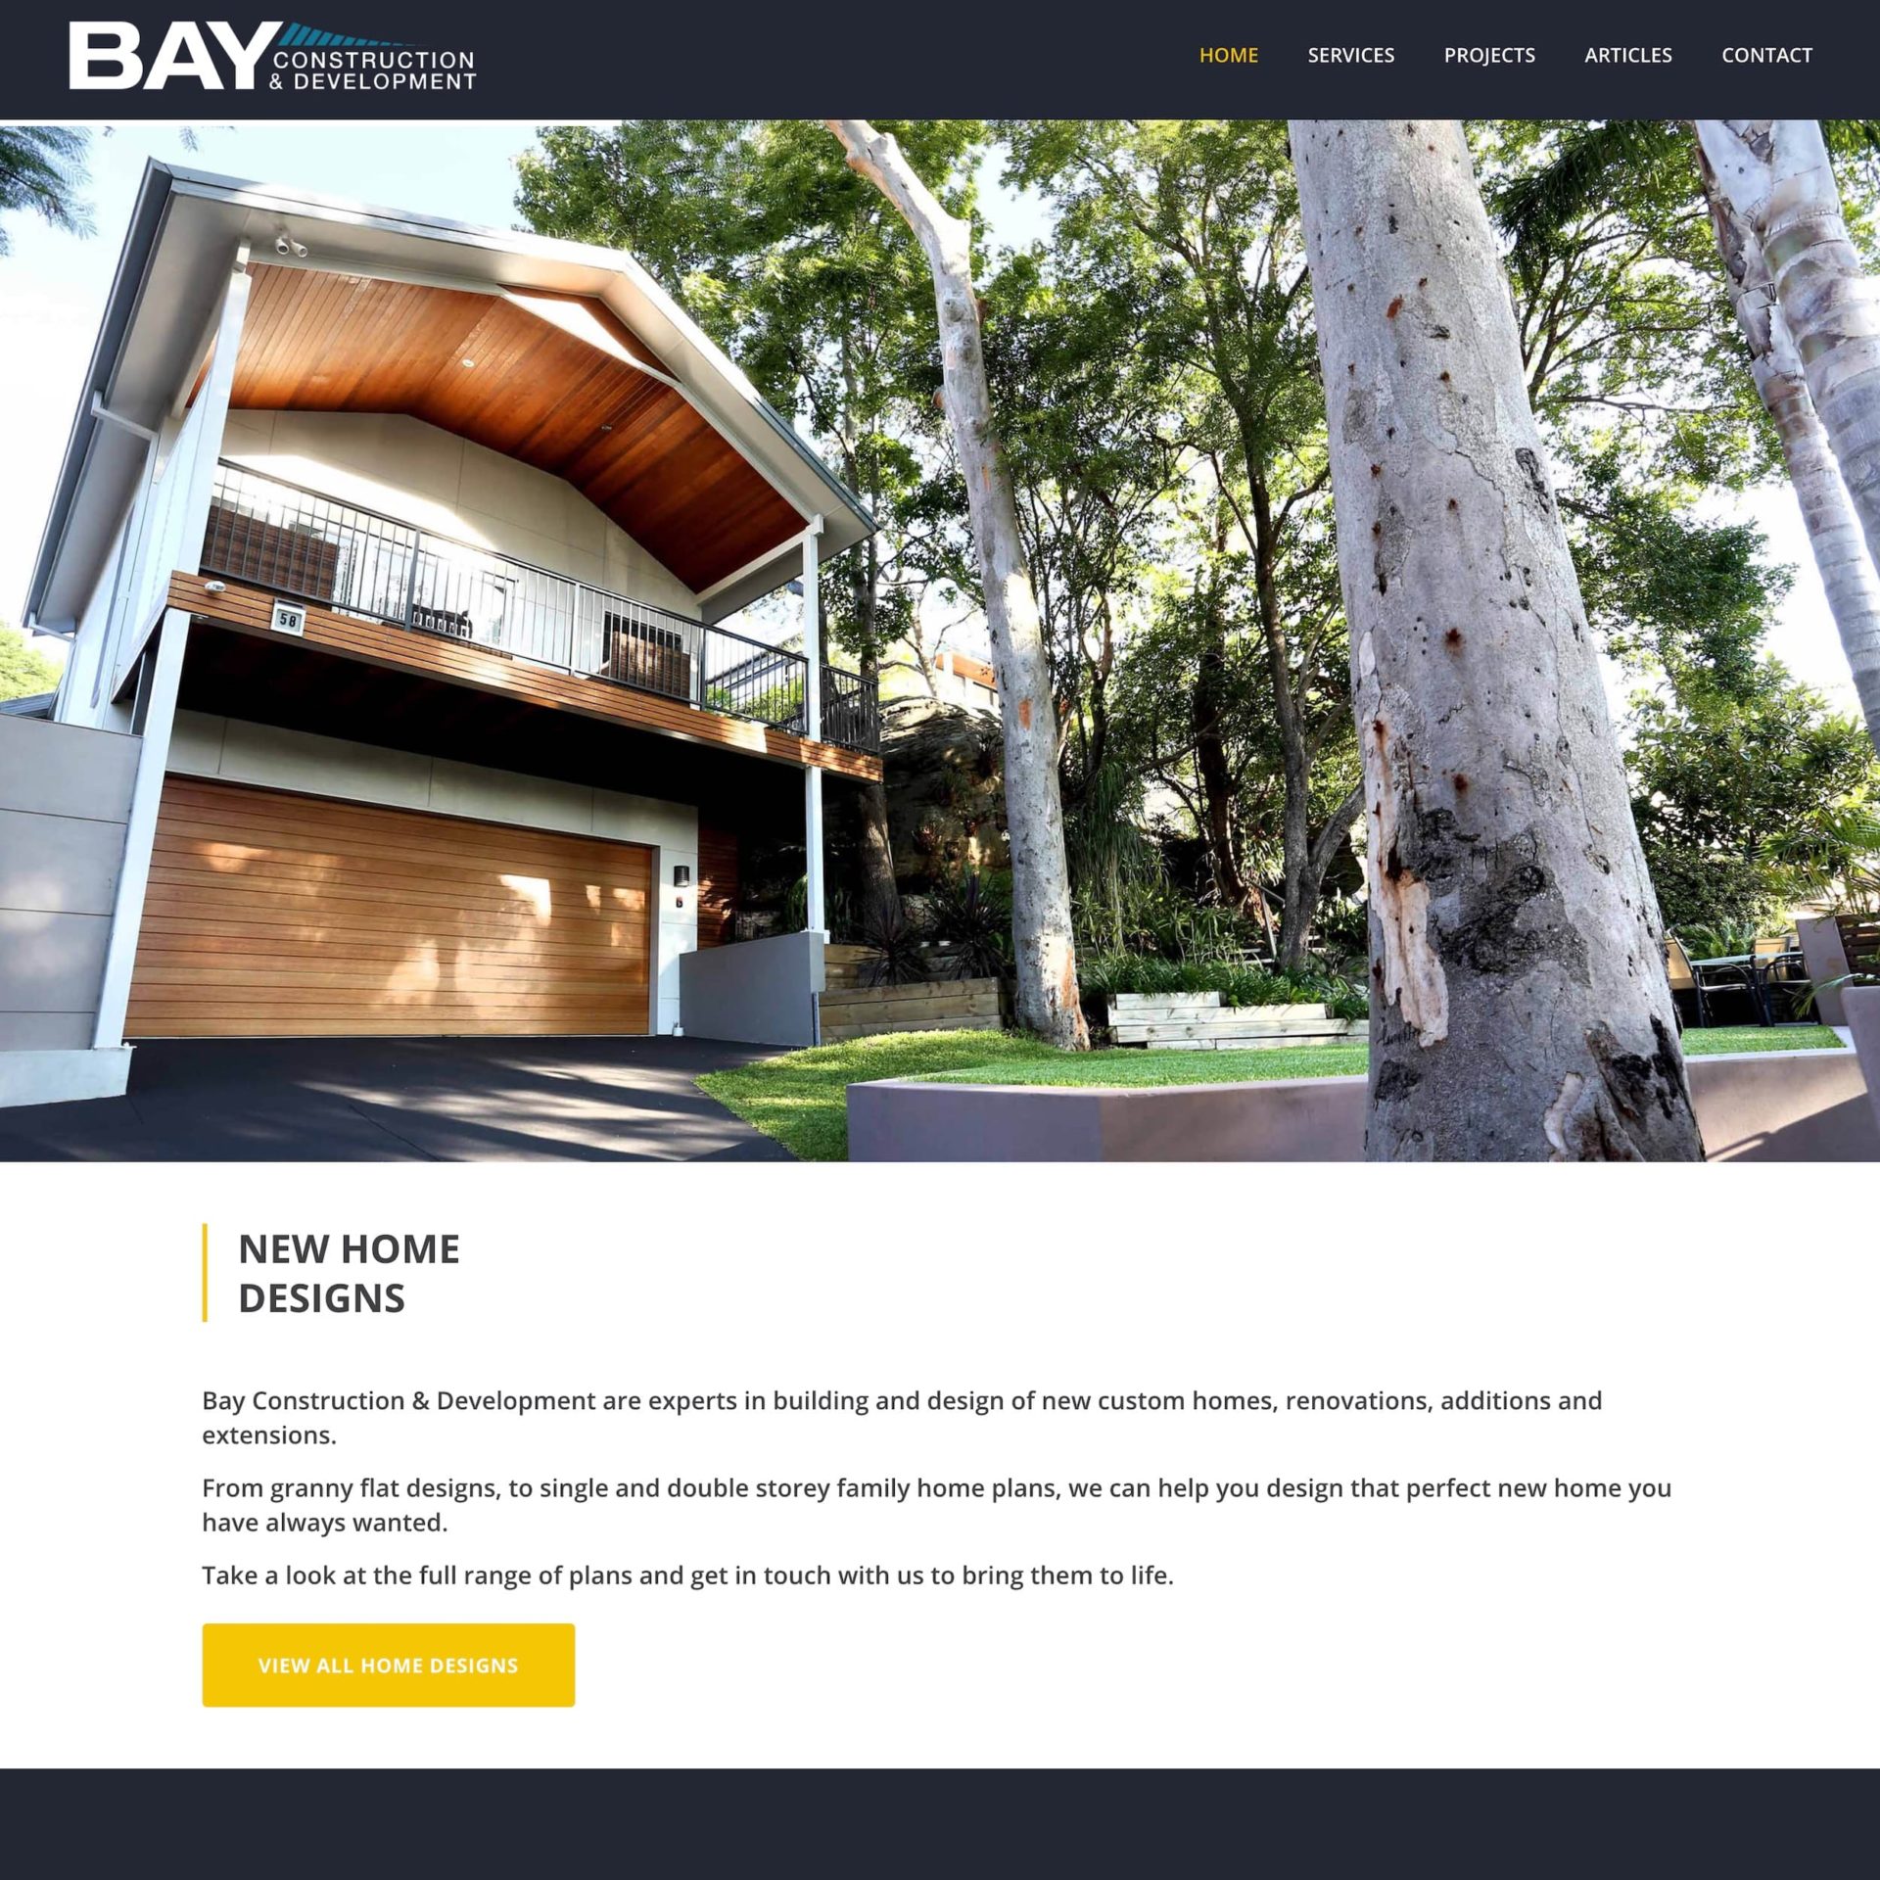Click the hero image of the house
The width and height of the screenshot is (1880, 1880).
(x=940, y=637)
